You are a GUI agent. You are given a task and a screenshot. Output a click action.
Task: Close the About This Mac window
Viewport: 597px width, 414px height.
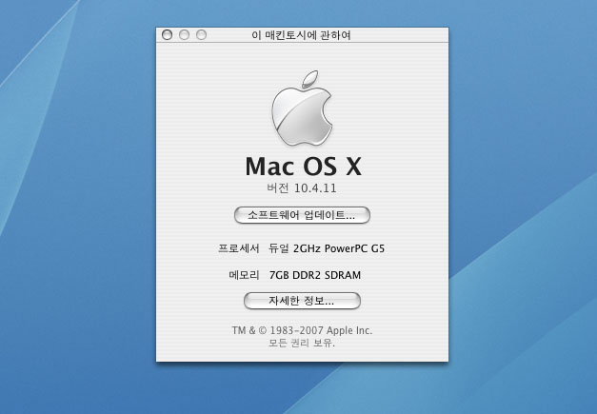(x=168, y=35)
